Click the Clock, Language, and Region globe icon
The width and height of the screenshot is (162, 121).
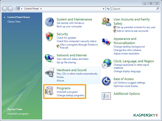[x=107, y=64]
